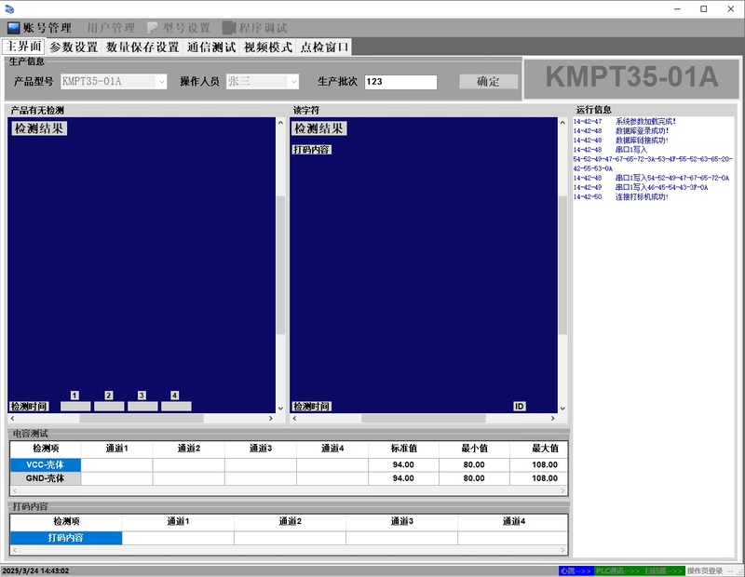The image size is (745, 577).
Task: Expand the 产品型号 dropdown
Action: [161, 82]
